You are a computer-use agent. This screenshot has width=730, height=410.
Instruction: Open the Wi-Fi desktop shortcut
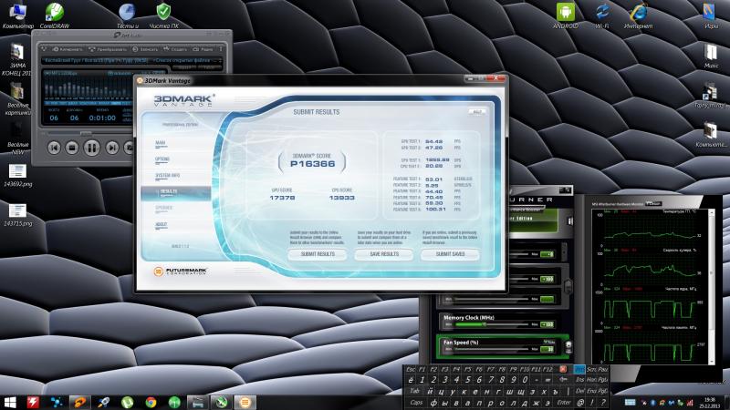click(x=601, y=15)
